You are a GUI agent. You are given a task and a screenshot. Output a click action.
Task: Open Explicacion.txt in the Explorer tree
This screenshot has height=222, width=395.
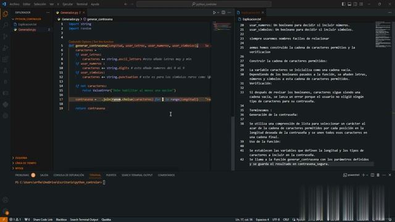27,25
